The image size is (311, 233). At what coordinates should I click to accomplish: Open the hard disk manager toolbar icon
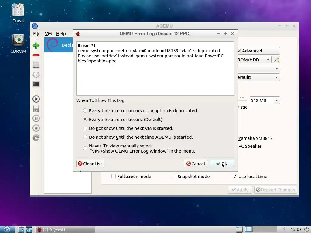[36, 65]
